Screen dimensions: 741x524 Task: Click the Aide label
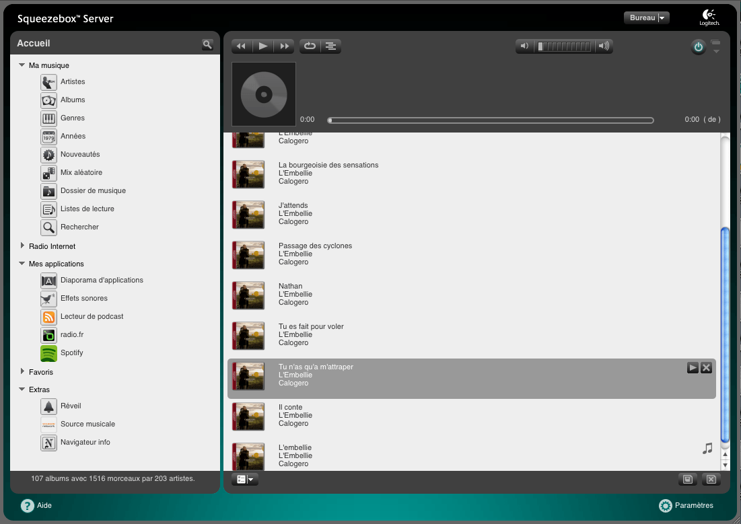tap(44, 506)
